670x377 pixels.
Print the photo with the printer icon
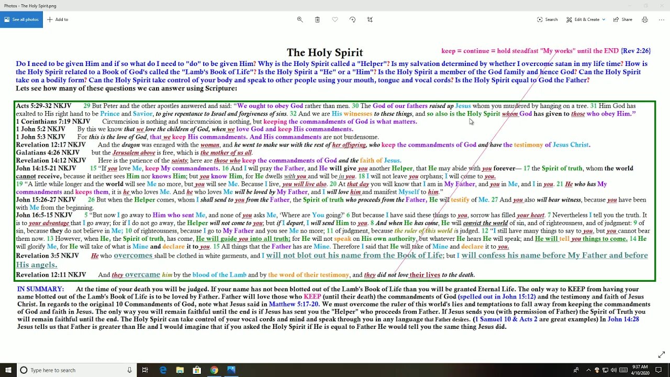pyautogui.click(x=645, y=19)
